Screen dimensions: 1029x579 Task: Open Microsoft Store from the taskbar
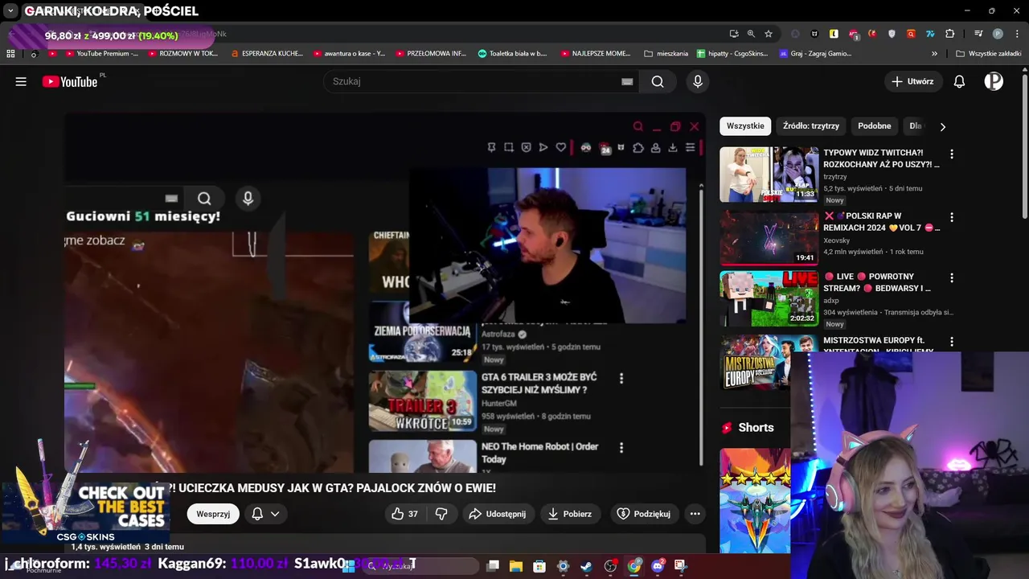click(x=539, y=566)
